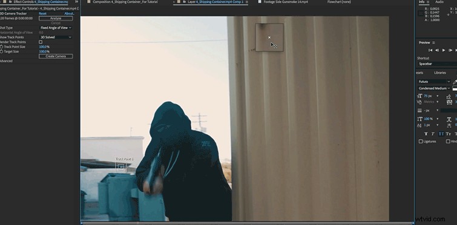
Task: Click the kerning VA icon
Action: tap(419, 102)
